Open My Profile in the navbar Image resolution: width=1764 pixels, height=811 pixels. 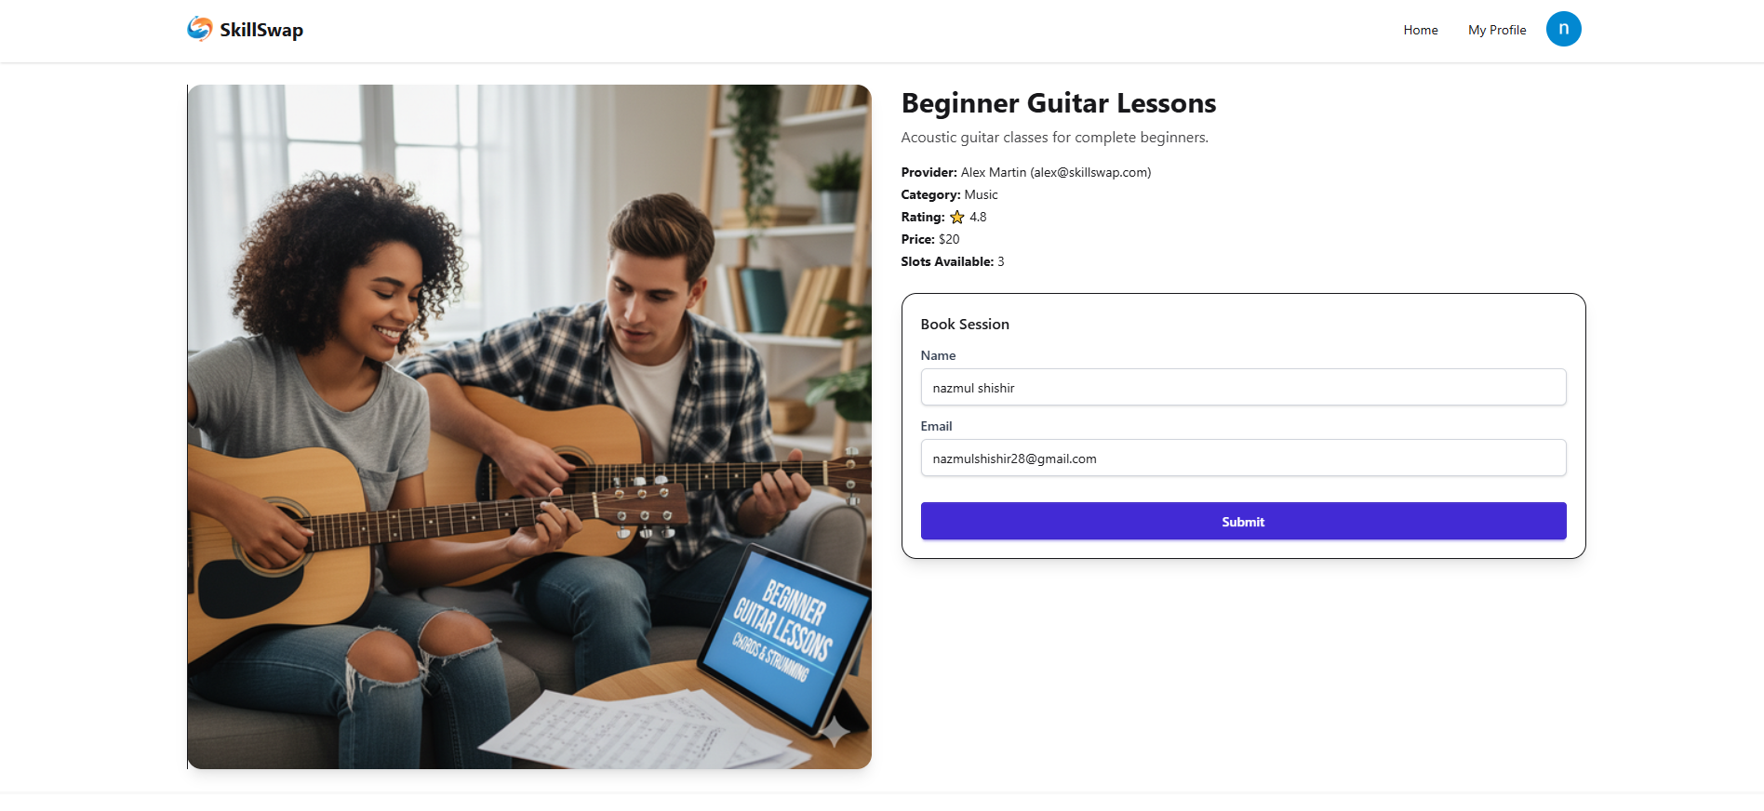(1497, 30)
